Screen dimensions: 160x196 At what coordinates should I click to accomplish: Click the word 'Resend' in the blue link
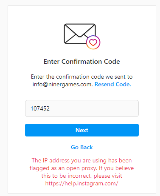[104, 84]
